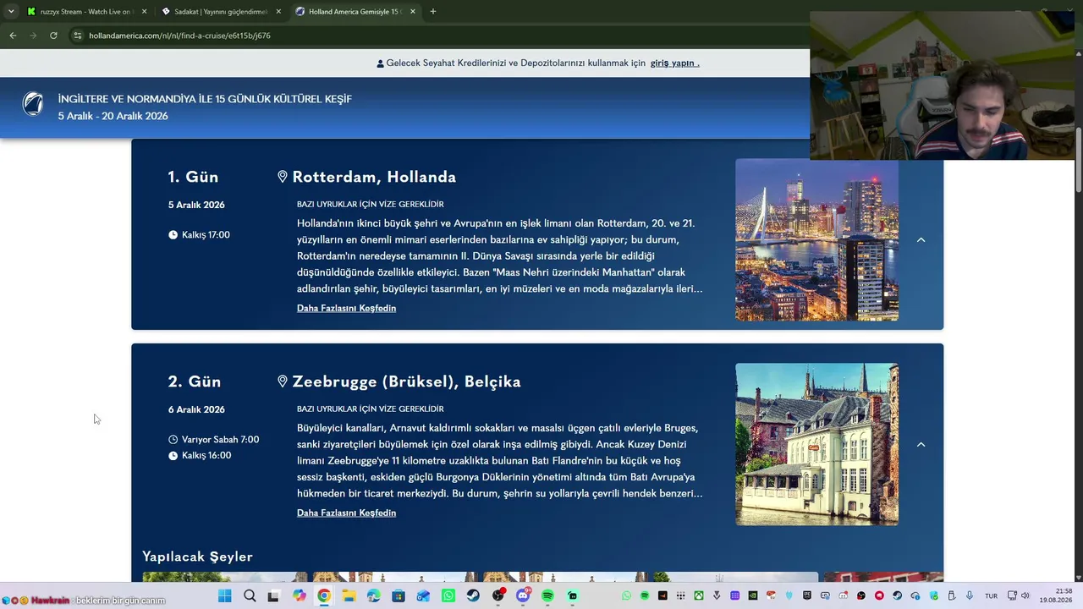Click location pin beside Rotterdam, Hollanda
The image size is (1083, 609).
283,177
